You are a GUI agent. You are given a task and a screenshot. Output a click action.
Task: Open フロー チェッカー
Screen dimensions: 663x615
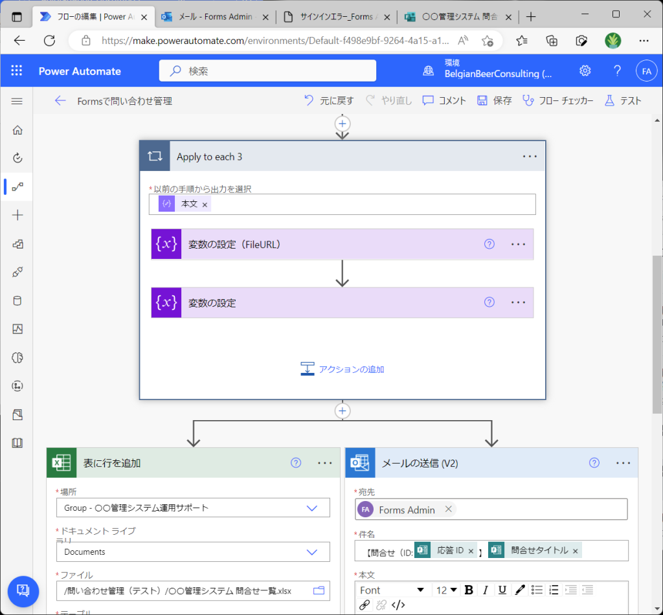pos(557,100)
